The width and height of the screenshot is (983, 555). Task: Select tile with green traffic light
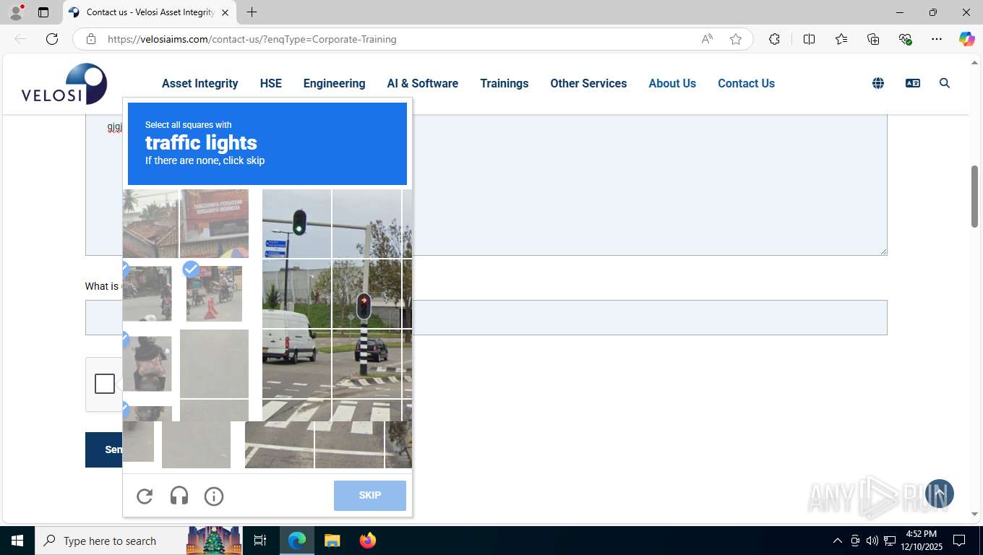point(297,223)
